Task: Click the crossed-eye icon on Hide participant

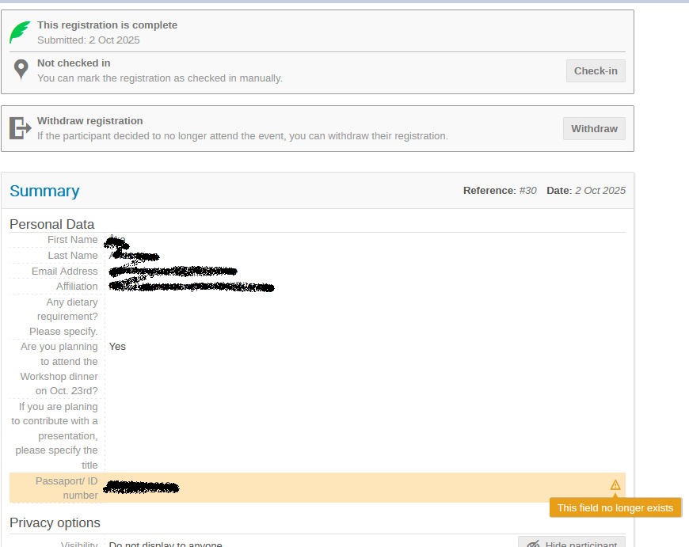Action: coord(533,545)
